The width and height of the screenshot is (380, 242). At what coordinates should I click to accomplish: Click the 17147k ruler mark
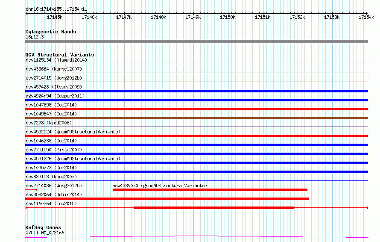[124, 17]
